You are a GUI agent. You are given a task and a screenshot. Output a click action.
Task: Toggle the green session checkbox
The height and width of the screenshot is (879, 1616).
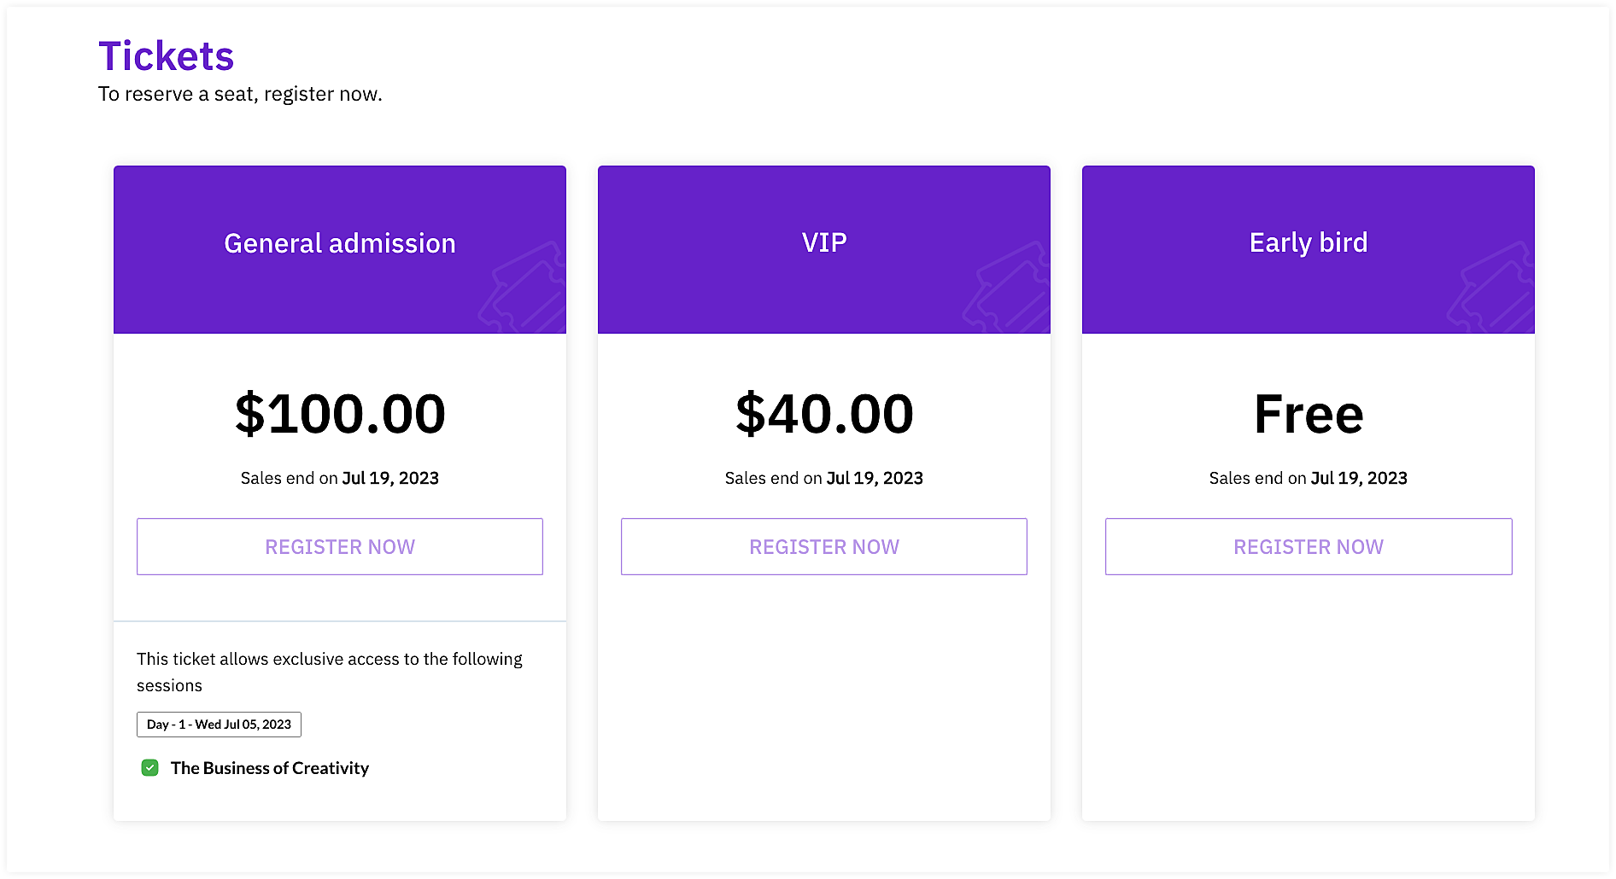coord(149,768)
